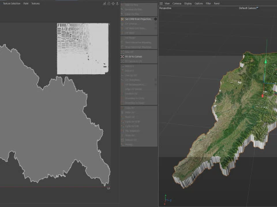Click the world axis indicator in viewport corner
277x207 pixels.
coord(167,200)
